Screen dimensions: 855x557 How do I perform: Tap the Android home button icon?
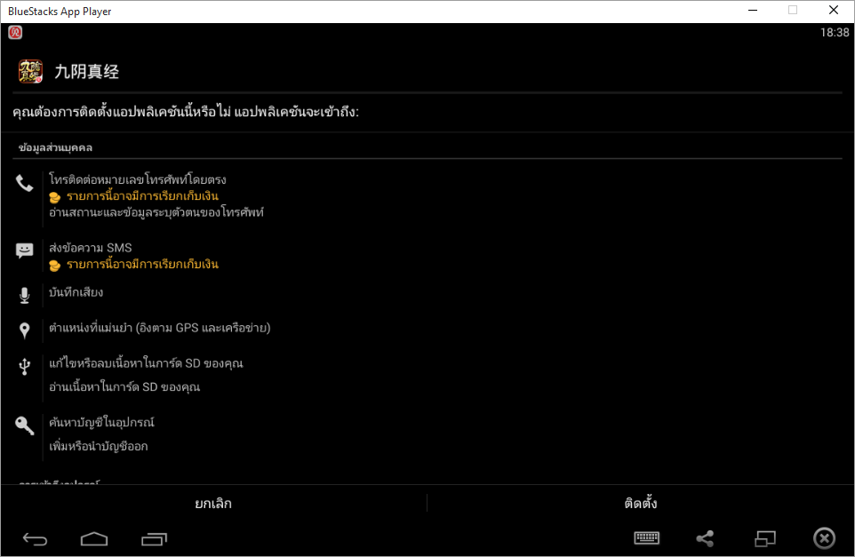(x=94, y=539)
